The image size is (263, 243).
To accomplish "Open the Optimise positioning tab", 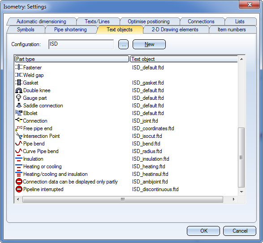I will pos(149,21).
